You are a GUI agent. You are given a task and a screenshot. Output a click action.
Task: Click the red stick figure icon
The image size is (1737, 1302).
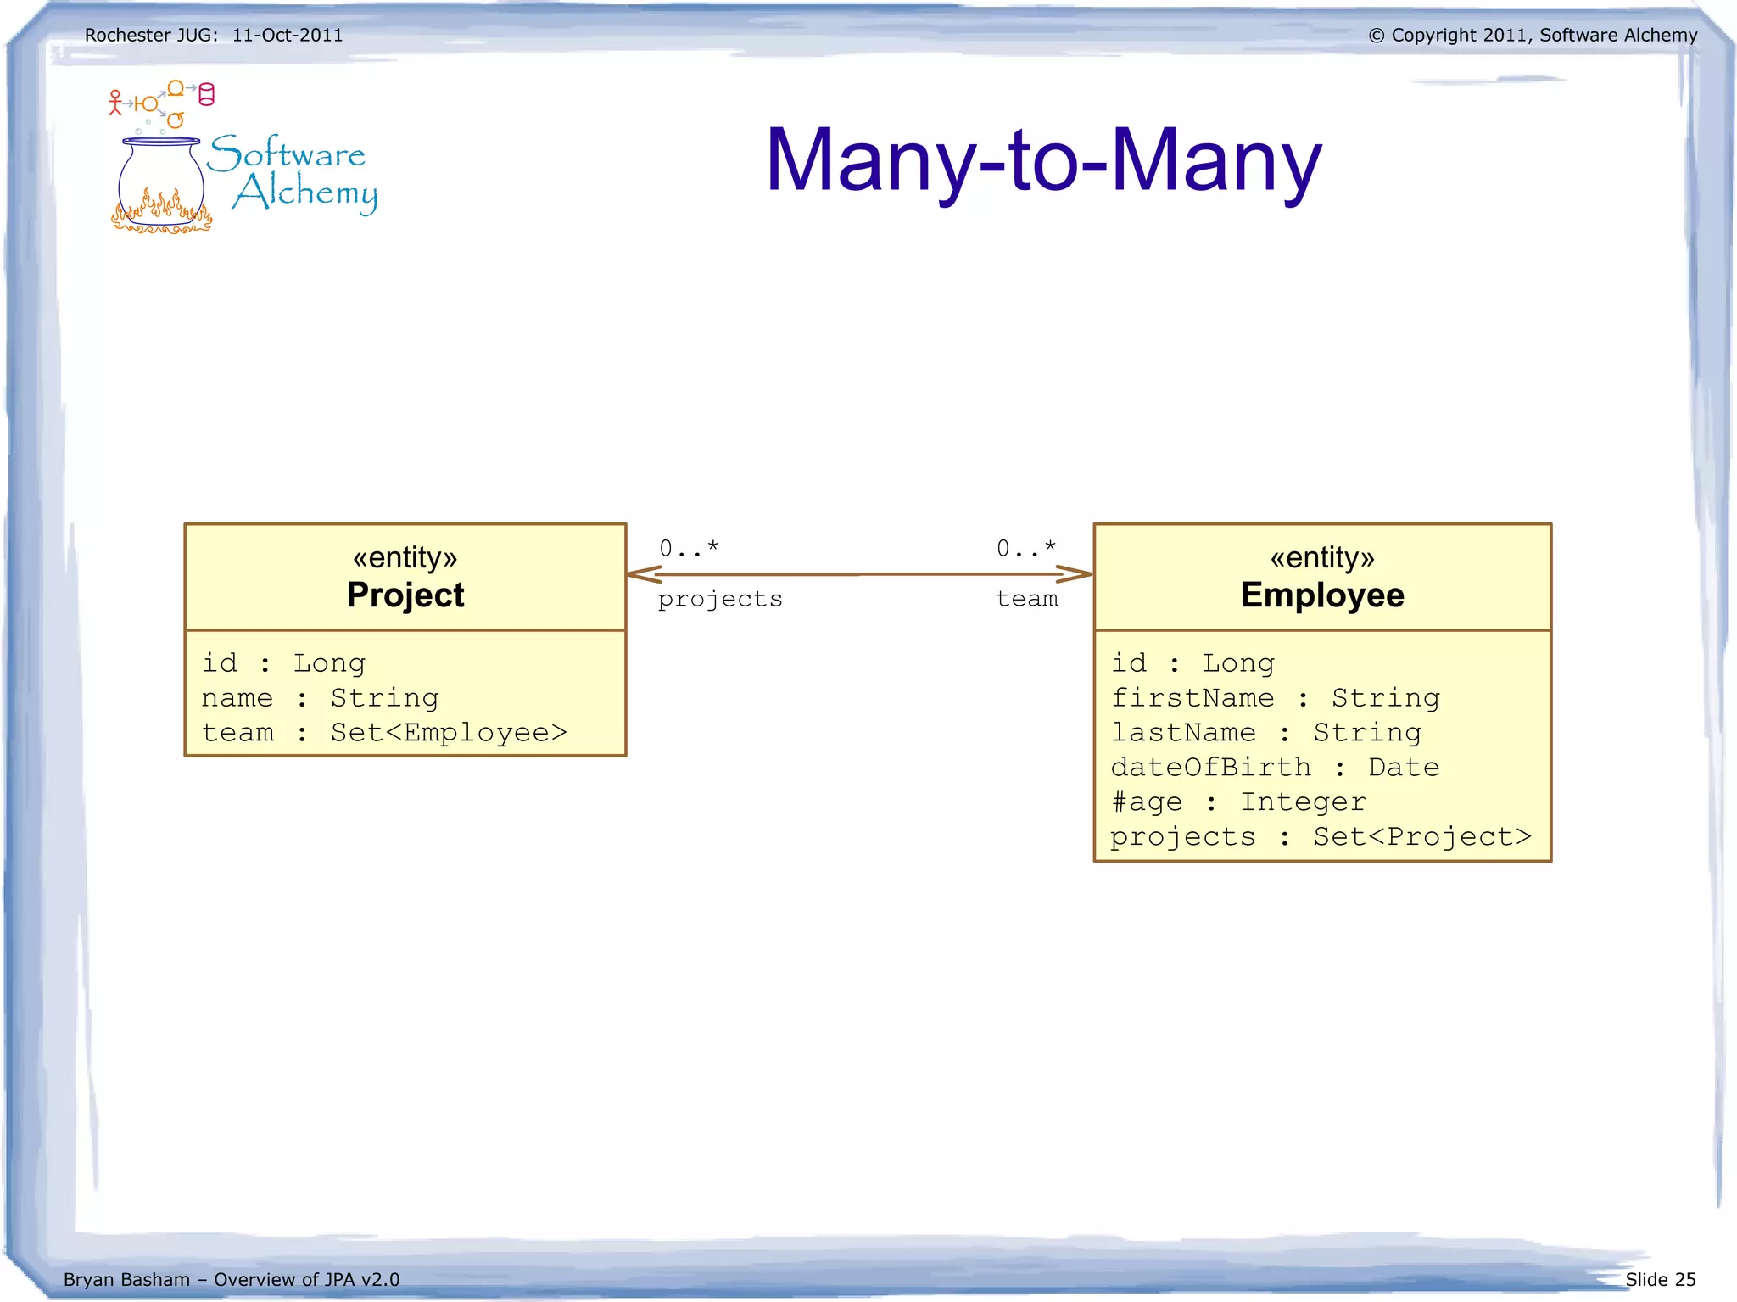click(115, 103)
